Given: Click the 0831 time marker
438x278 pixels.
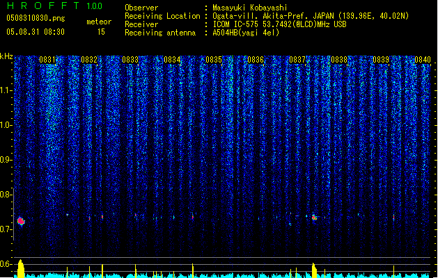Looking at the screenshot, I should (47, 60).
